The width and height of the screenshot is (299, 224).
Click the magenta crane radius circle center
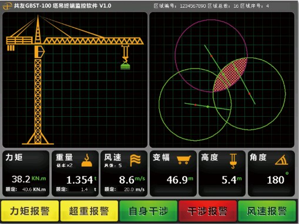211,56
